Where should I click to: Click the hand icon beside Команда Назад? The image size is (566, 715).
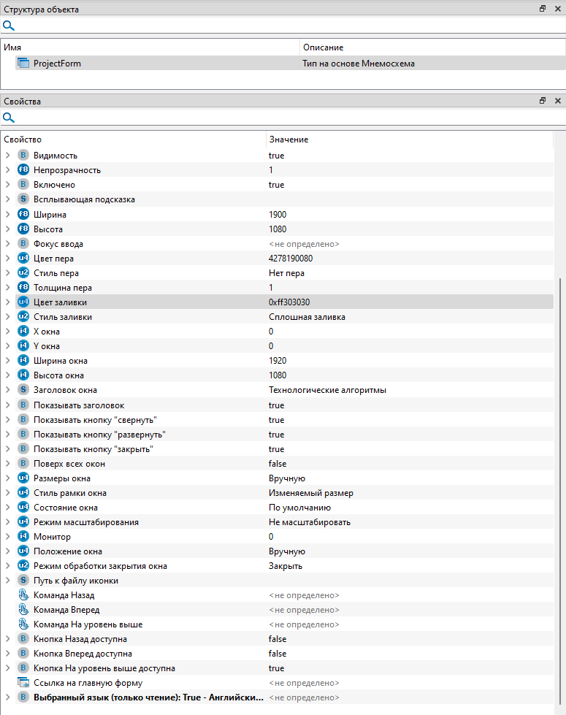(x=23, y=595)
